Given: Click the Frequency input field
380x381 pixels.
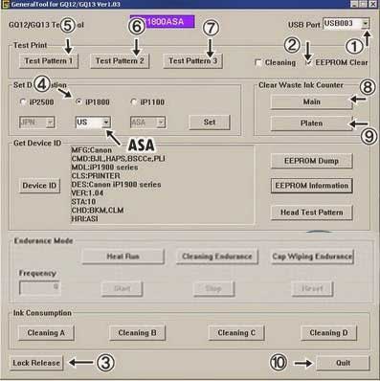Looking at the screenshot, I should pos(39,288).
